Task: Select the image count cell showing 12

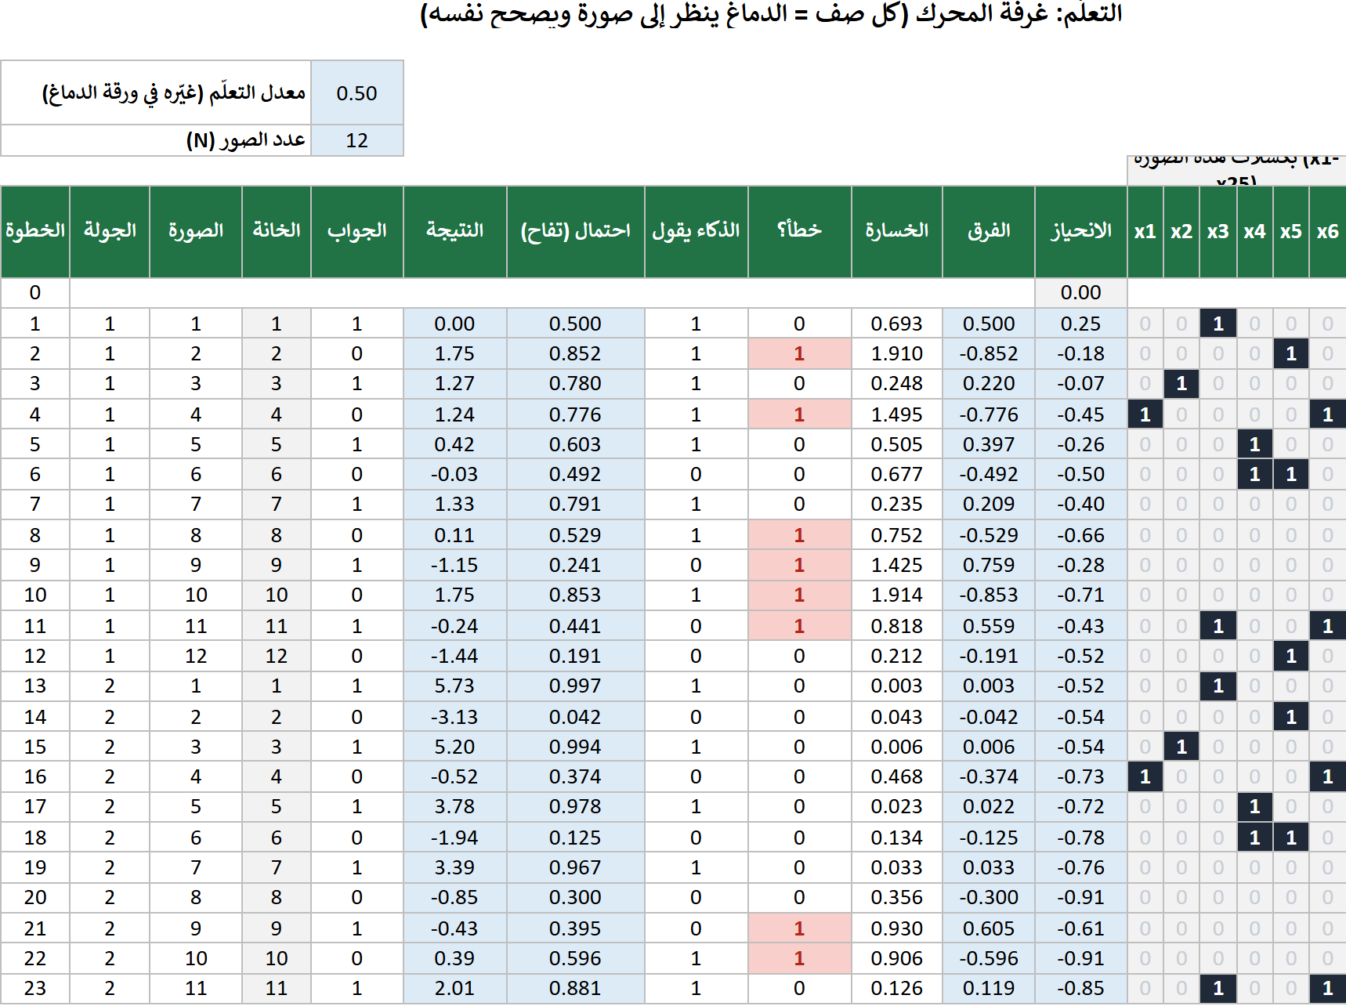Action: coord(357,140)
